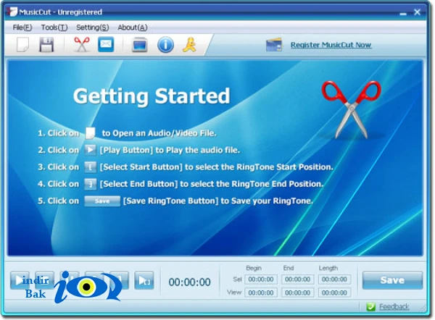
Task: Open the Setting(S) menu
Action: (x=92, y=28)
